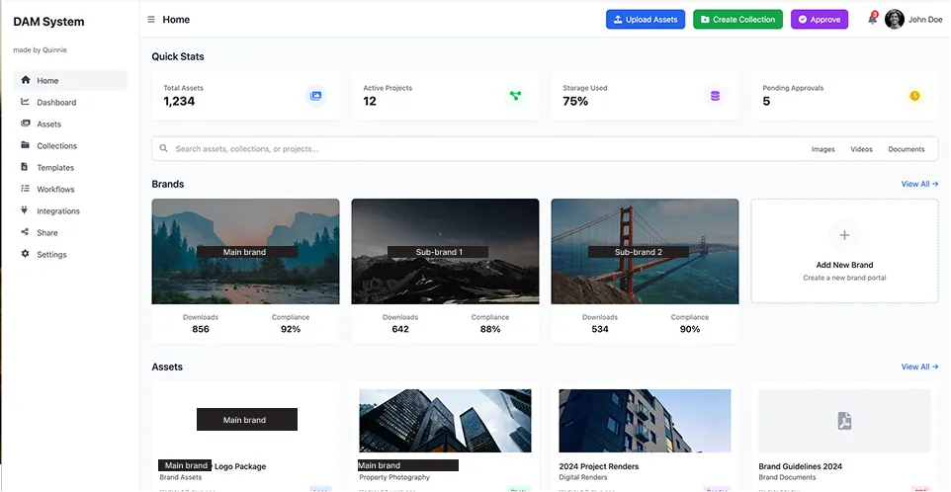951x492 pixels.
Task: Click the Add New Brand card
Action: tap(845, 251)
